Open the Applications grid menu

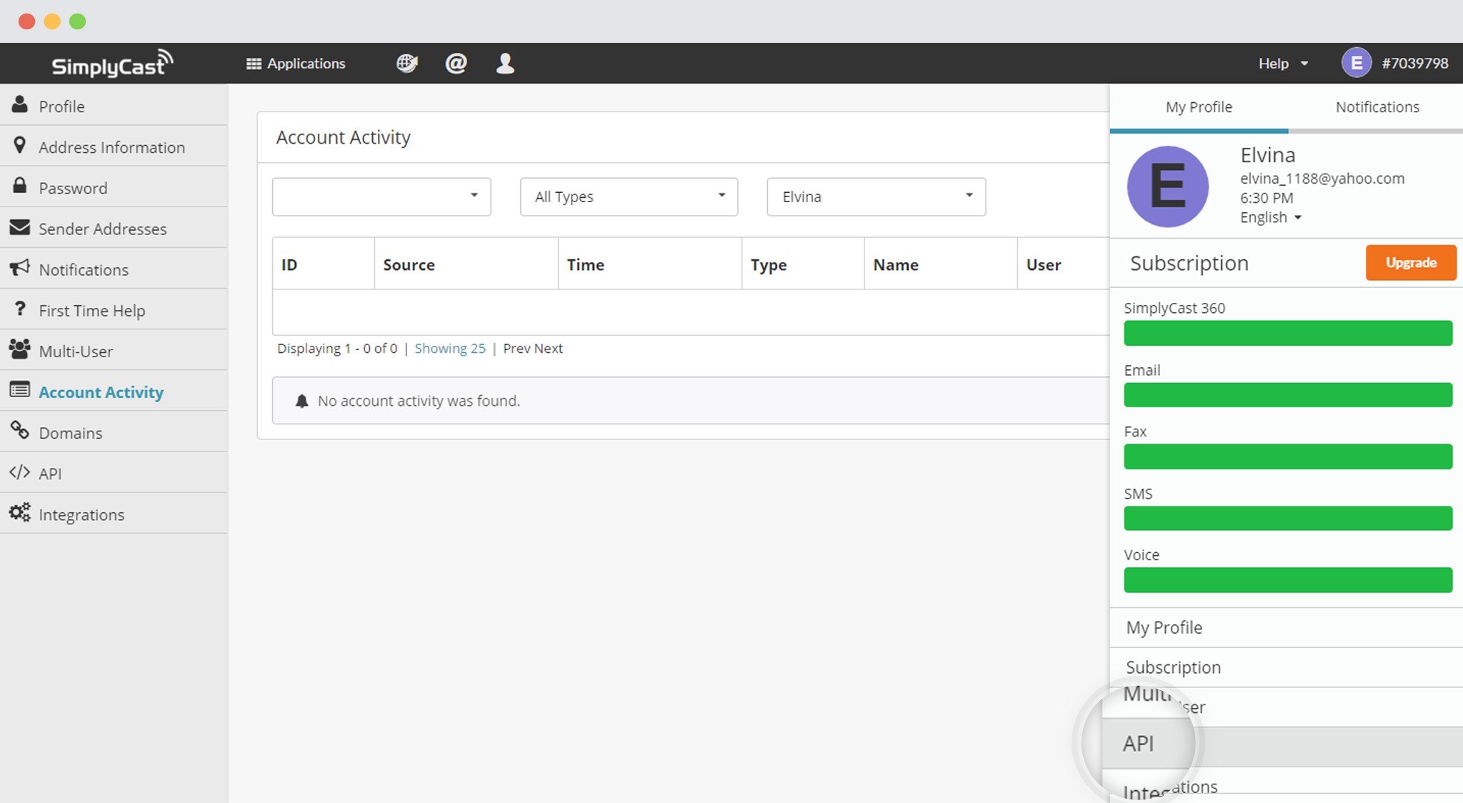296,64
